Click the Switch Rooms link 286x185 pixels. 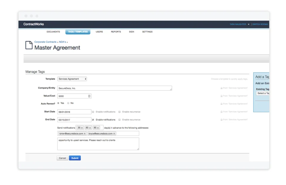[260, 24]
